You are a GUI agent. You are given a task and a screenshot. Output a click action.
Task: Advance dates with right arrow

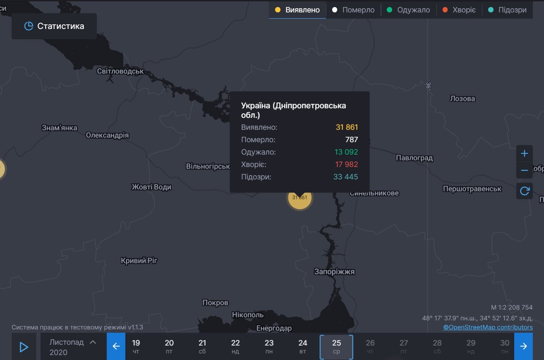523,346
